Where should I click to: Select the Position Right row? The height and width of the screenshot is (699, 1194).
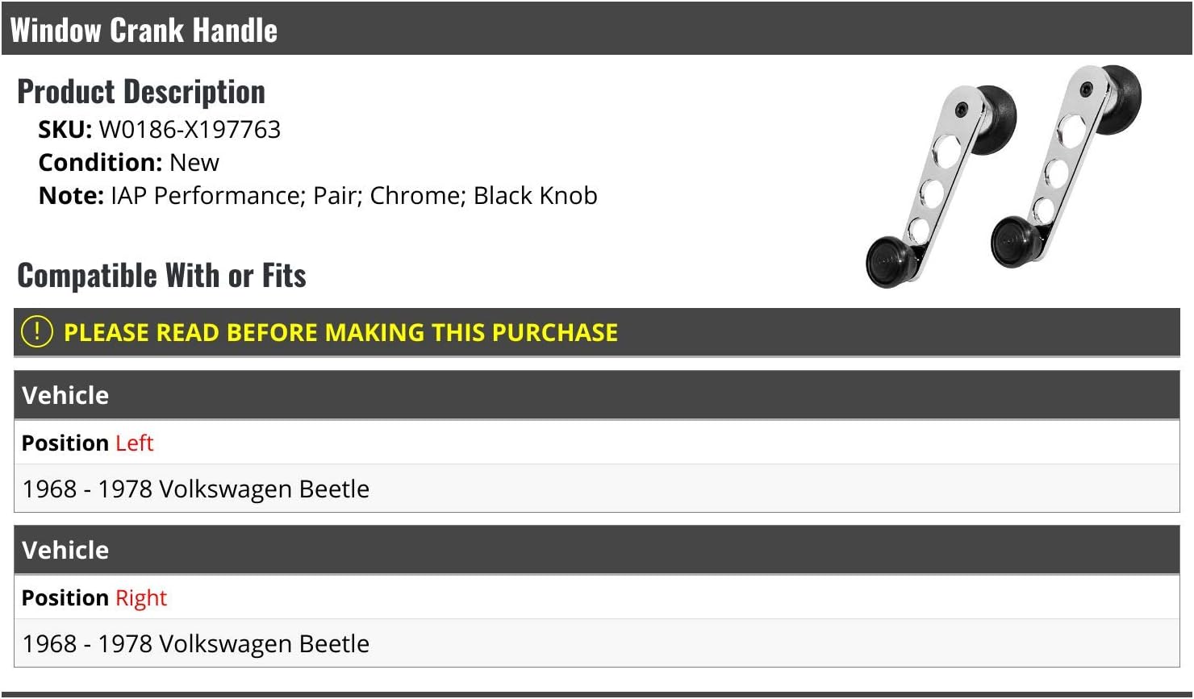[x=597, y=597]
